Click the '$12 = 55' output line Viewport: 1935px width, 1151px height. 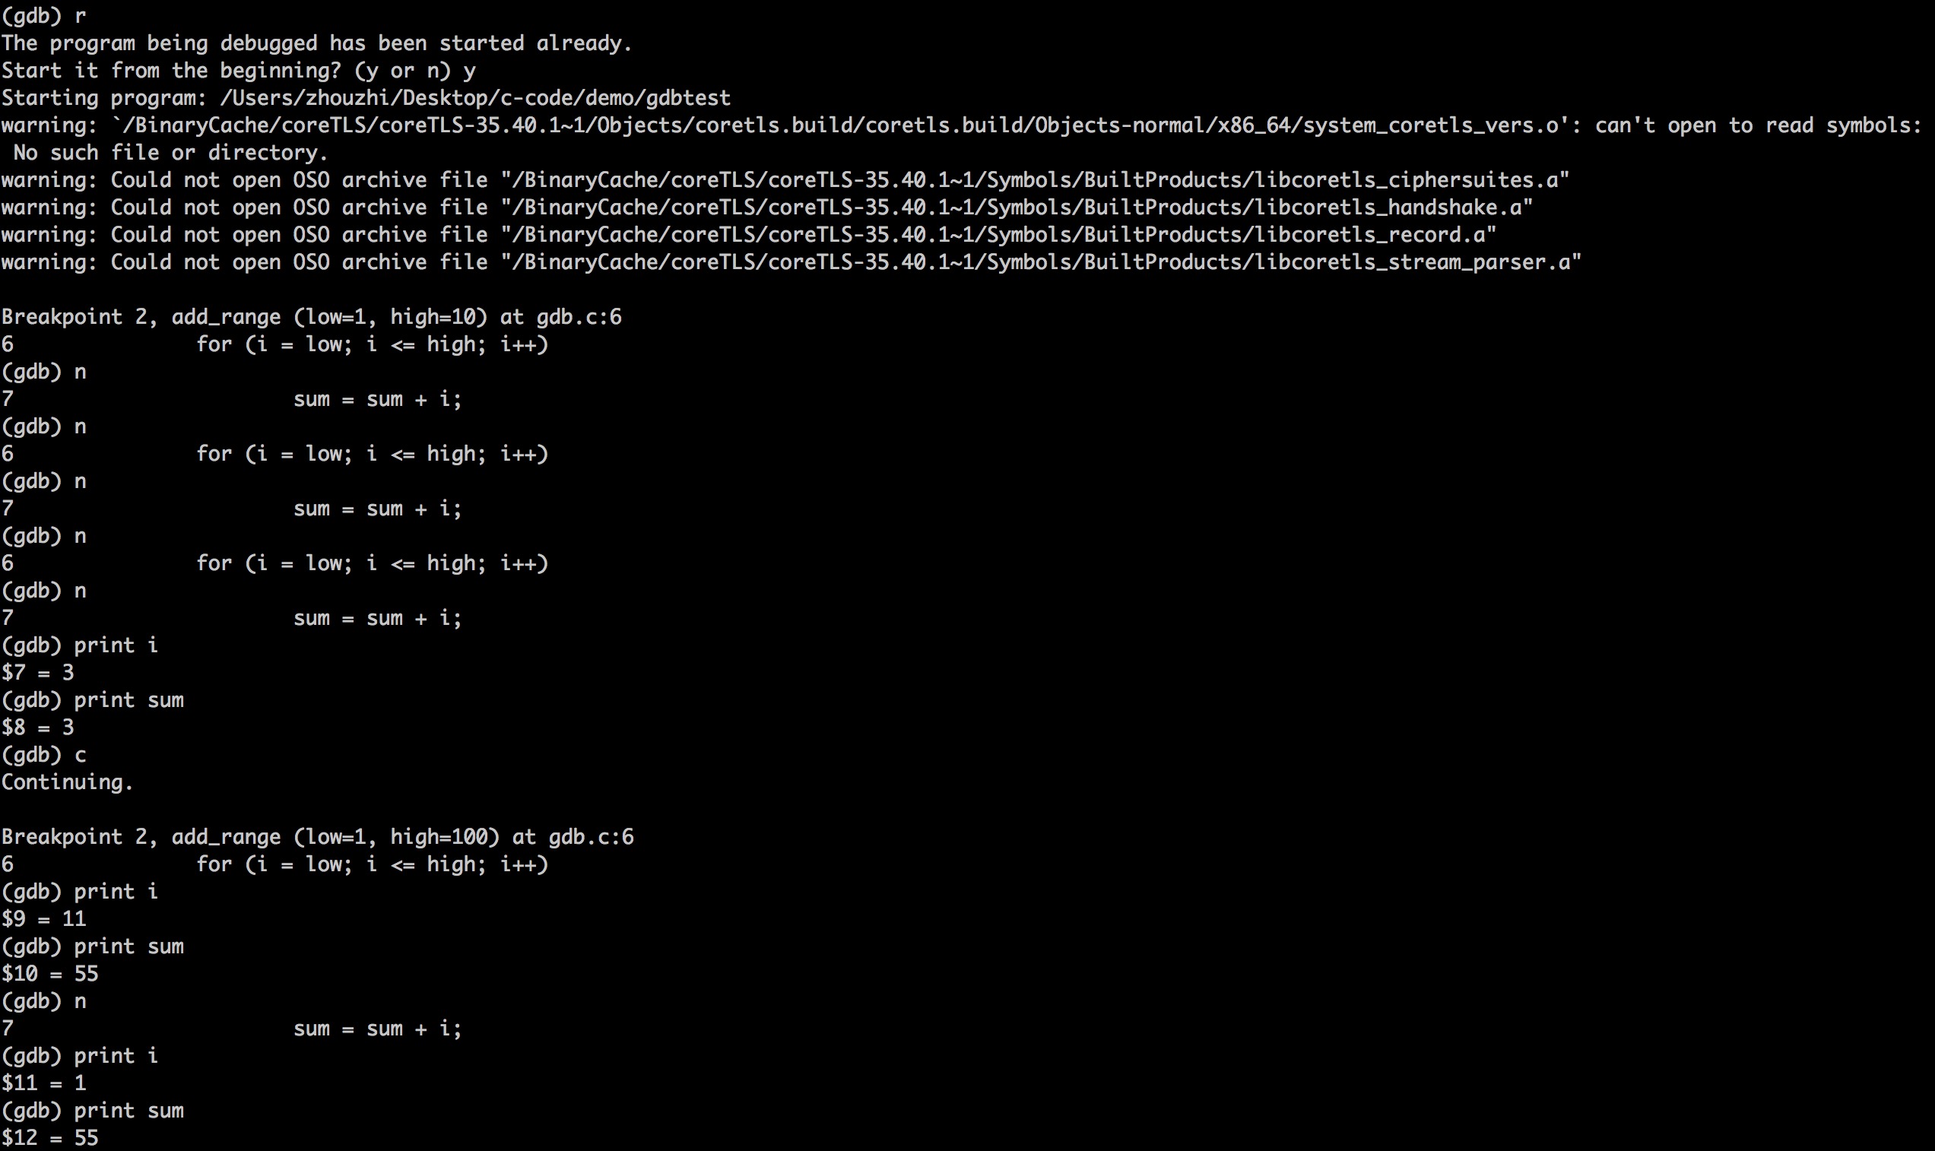pos(49,1138)
